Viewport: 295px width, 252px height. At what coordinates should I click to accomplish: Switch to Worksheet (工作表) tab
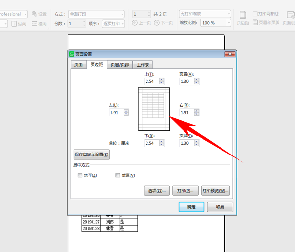pos(143,65)
